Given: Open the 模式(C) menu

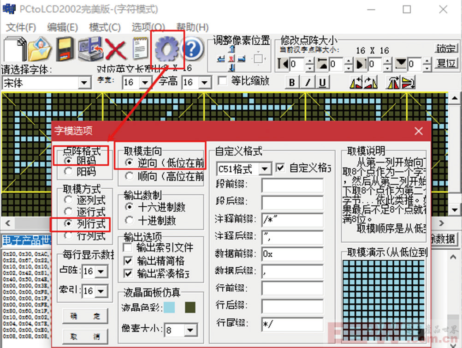Looking at the screenshot, I should click(x=105, y=27).
